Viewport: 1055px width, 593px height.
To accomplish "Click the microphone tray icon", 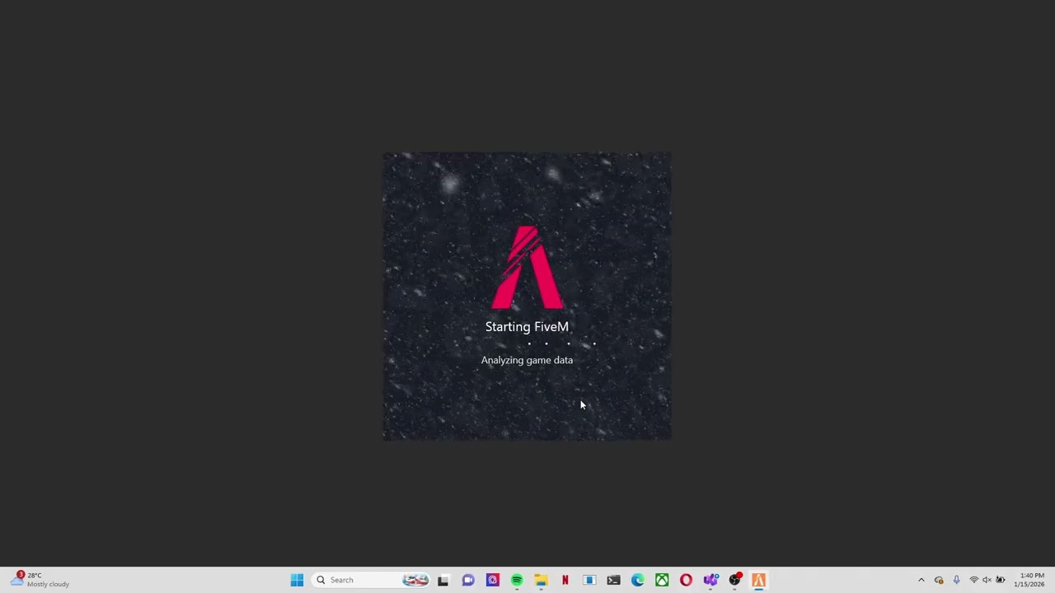I will click(x=956, y=580).
